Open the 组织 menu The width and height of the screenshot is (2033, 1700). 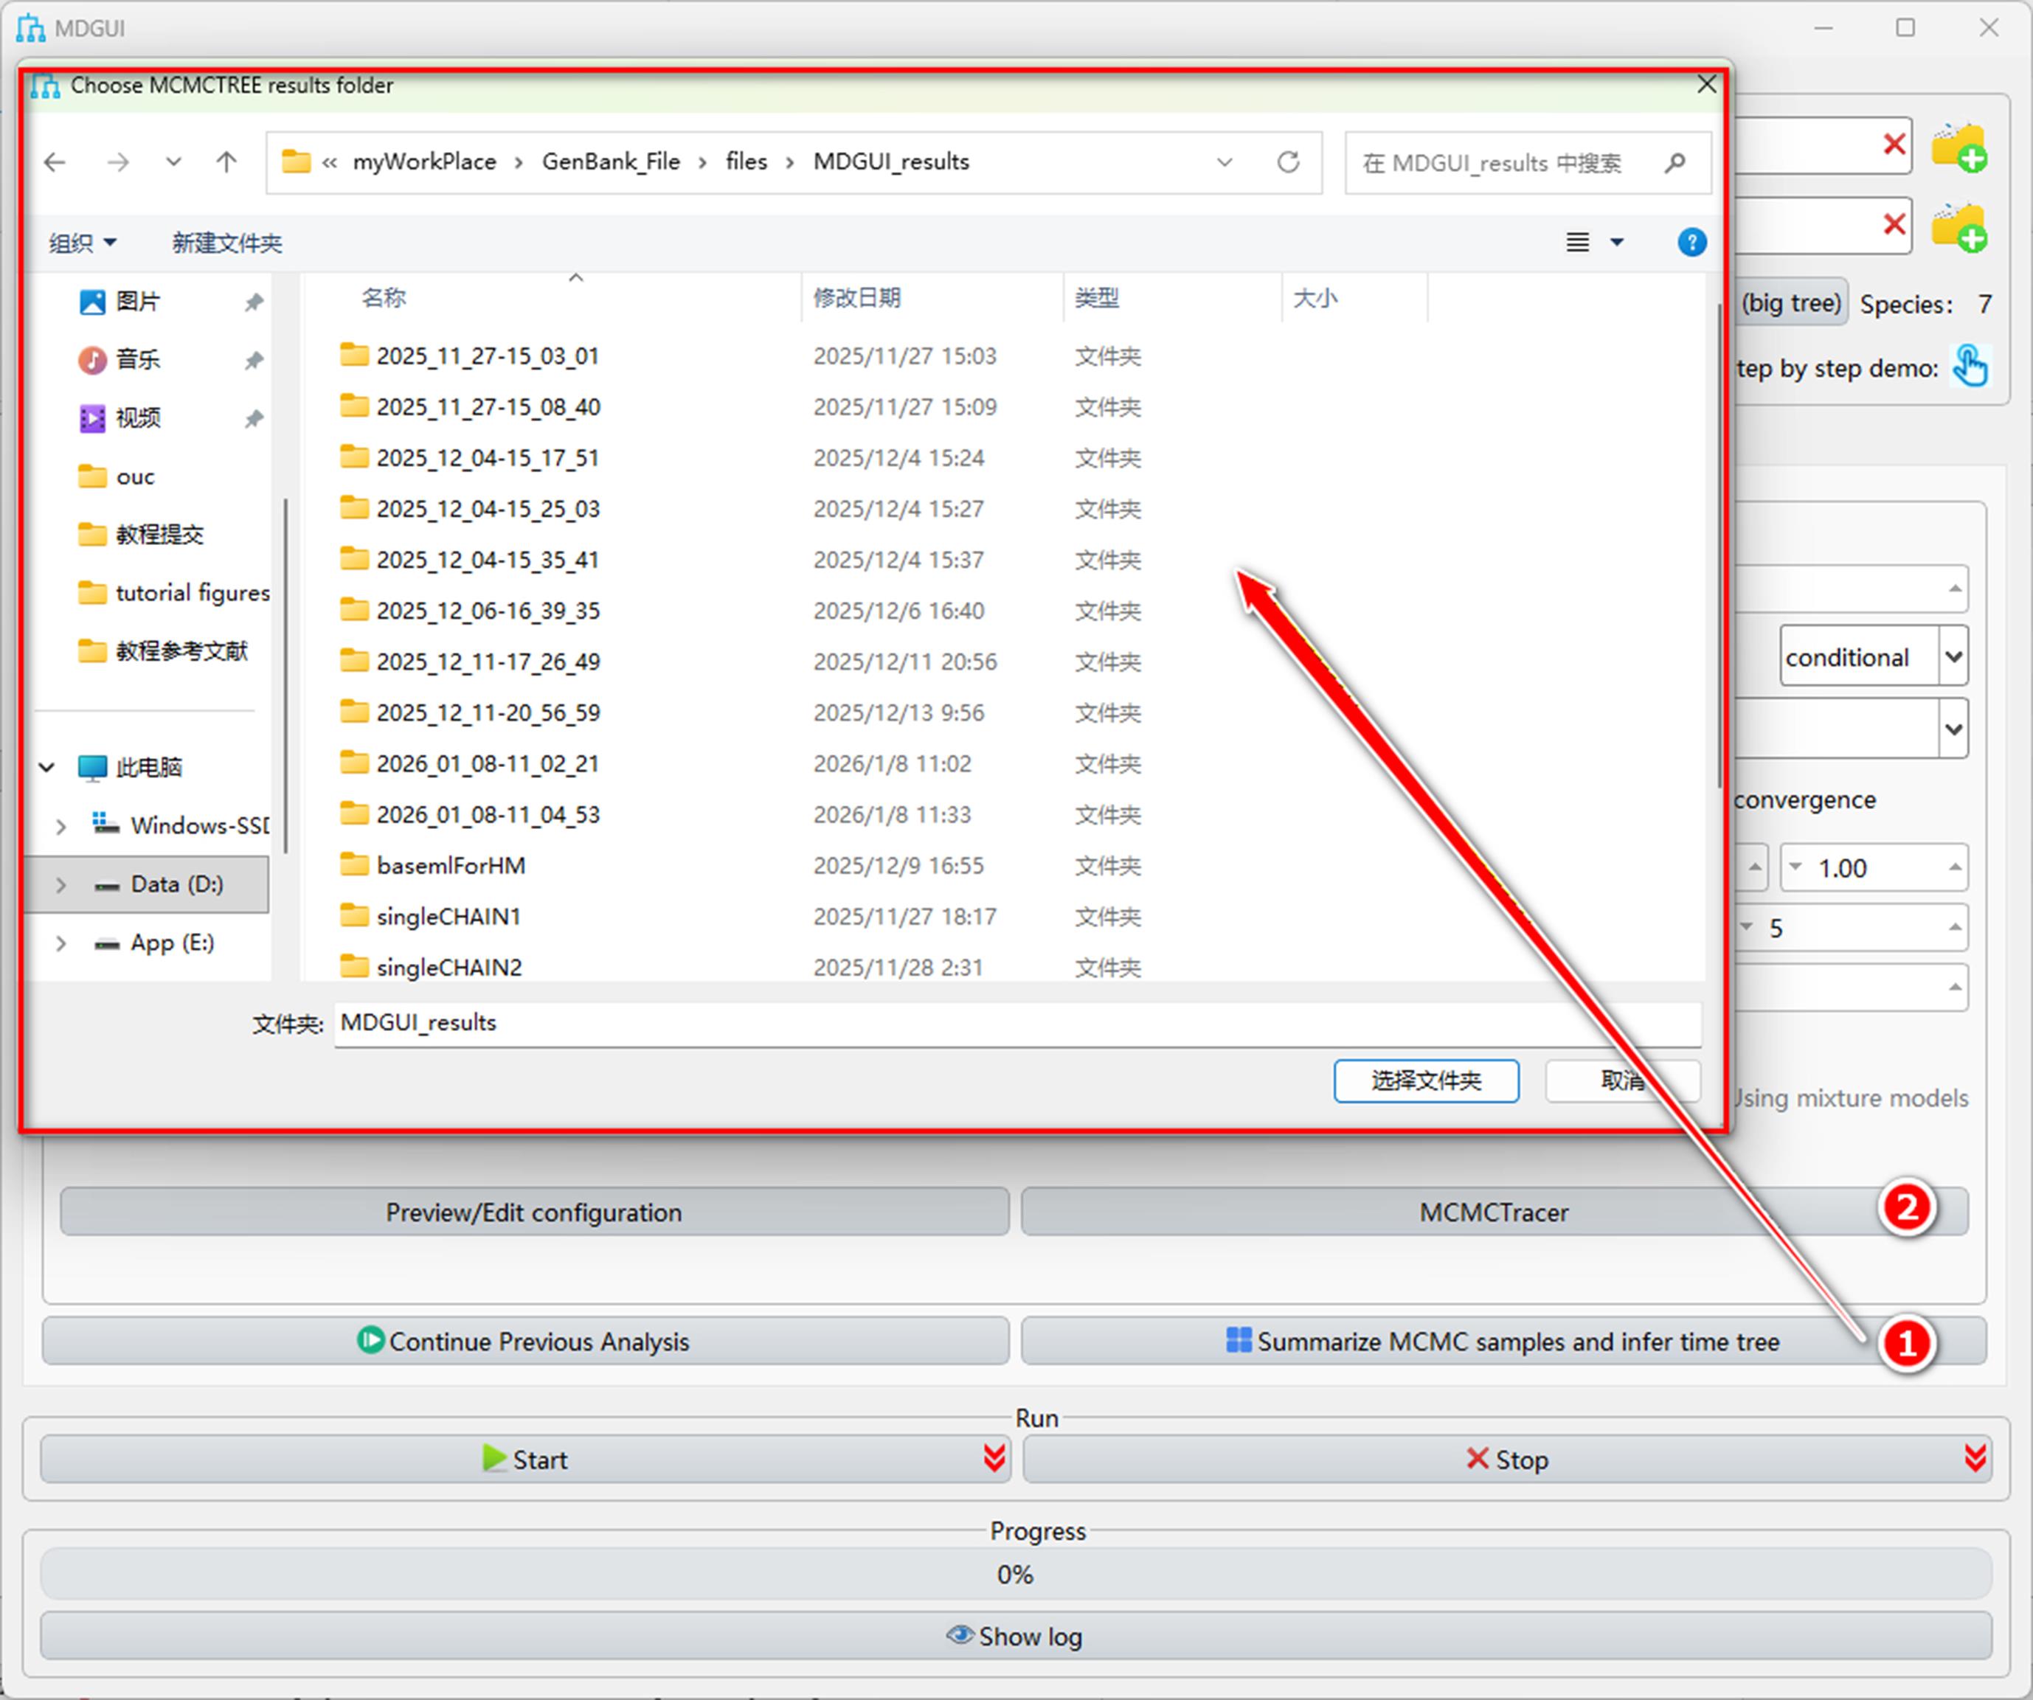[x=83, y=243]
